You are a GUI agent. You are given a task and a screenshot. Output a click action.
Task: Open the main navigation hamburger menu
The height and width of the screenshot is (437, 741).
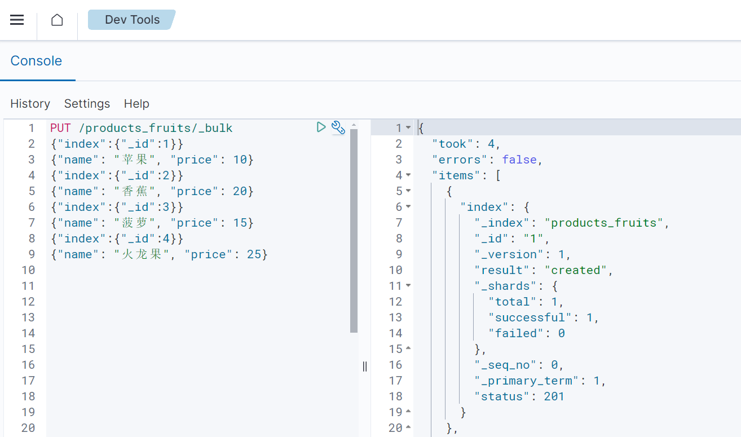[x=17, y=20]
